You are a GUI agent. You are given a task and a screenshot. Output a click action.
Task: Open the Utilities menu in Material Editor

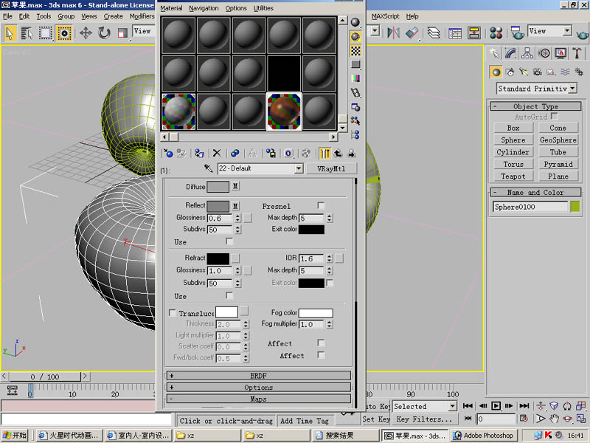click(263, 8)
